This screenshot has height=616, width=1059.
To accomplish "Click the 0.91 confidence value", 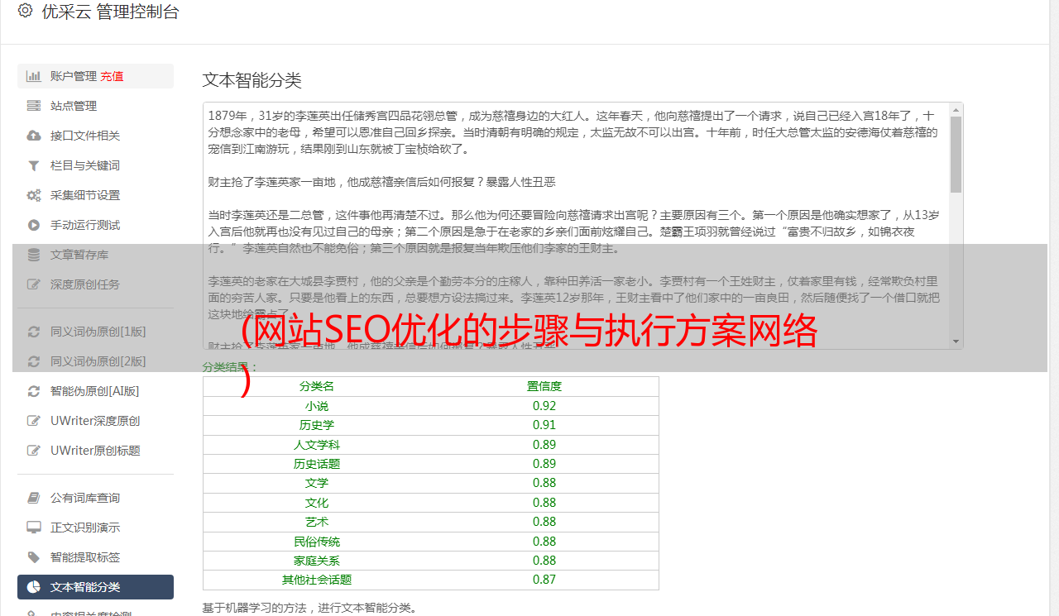I will click(x=544, y=425).
